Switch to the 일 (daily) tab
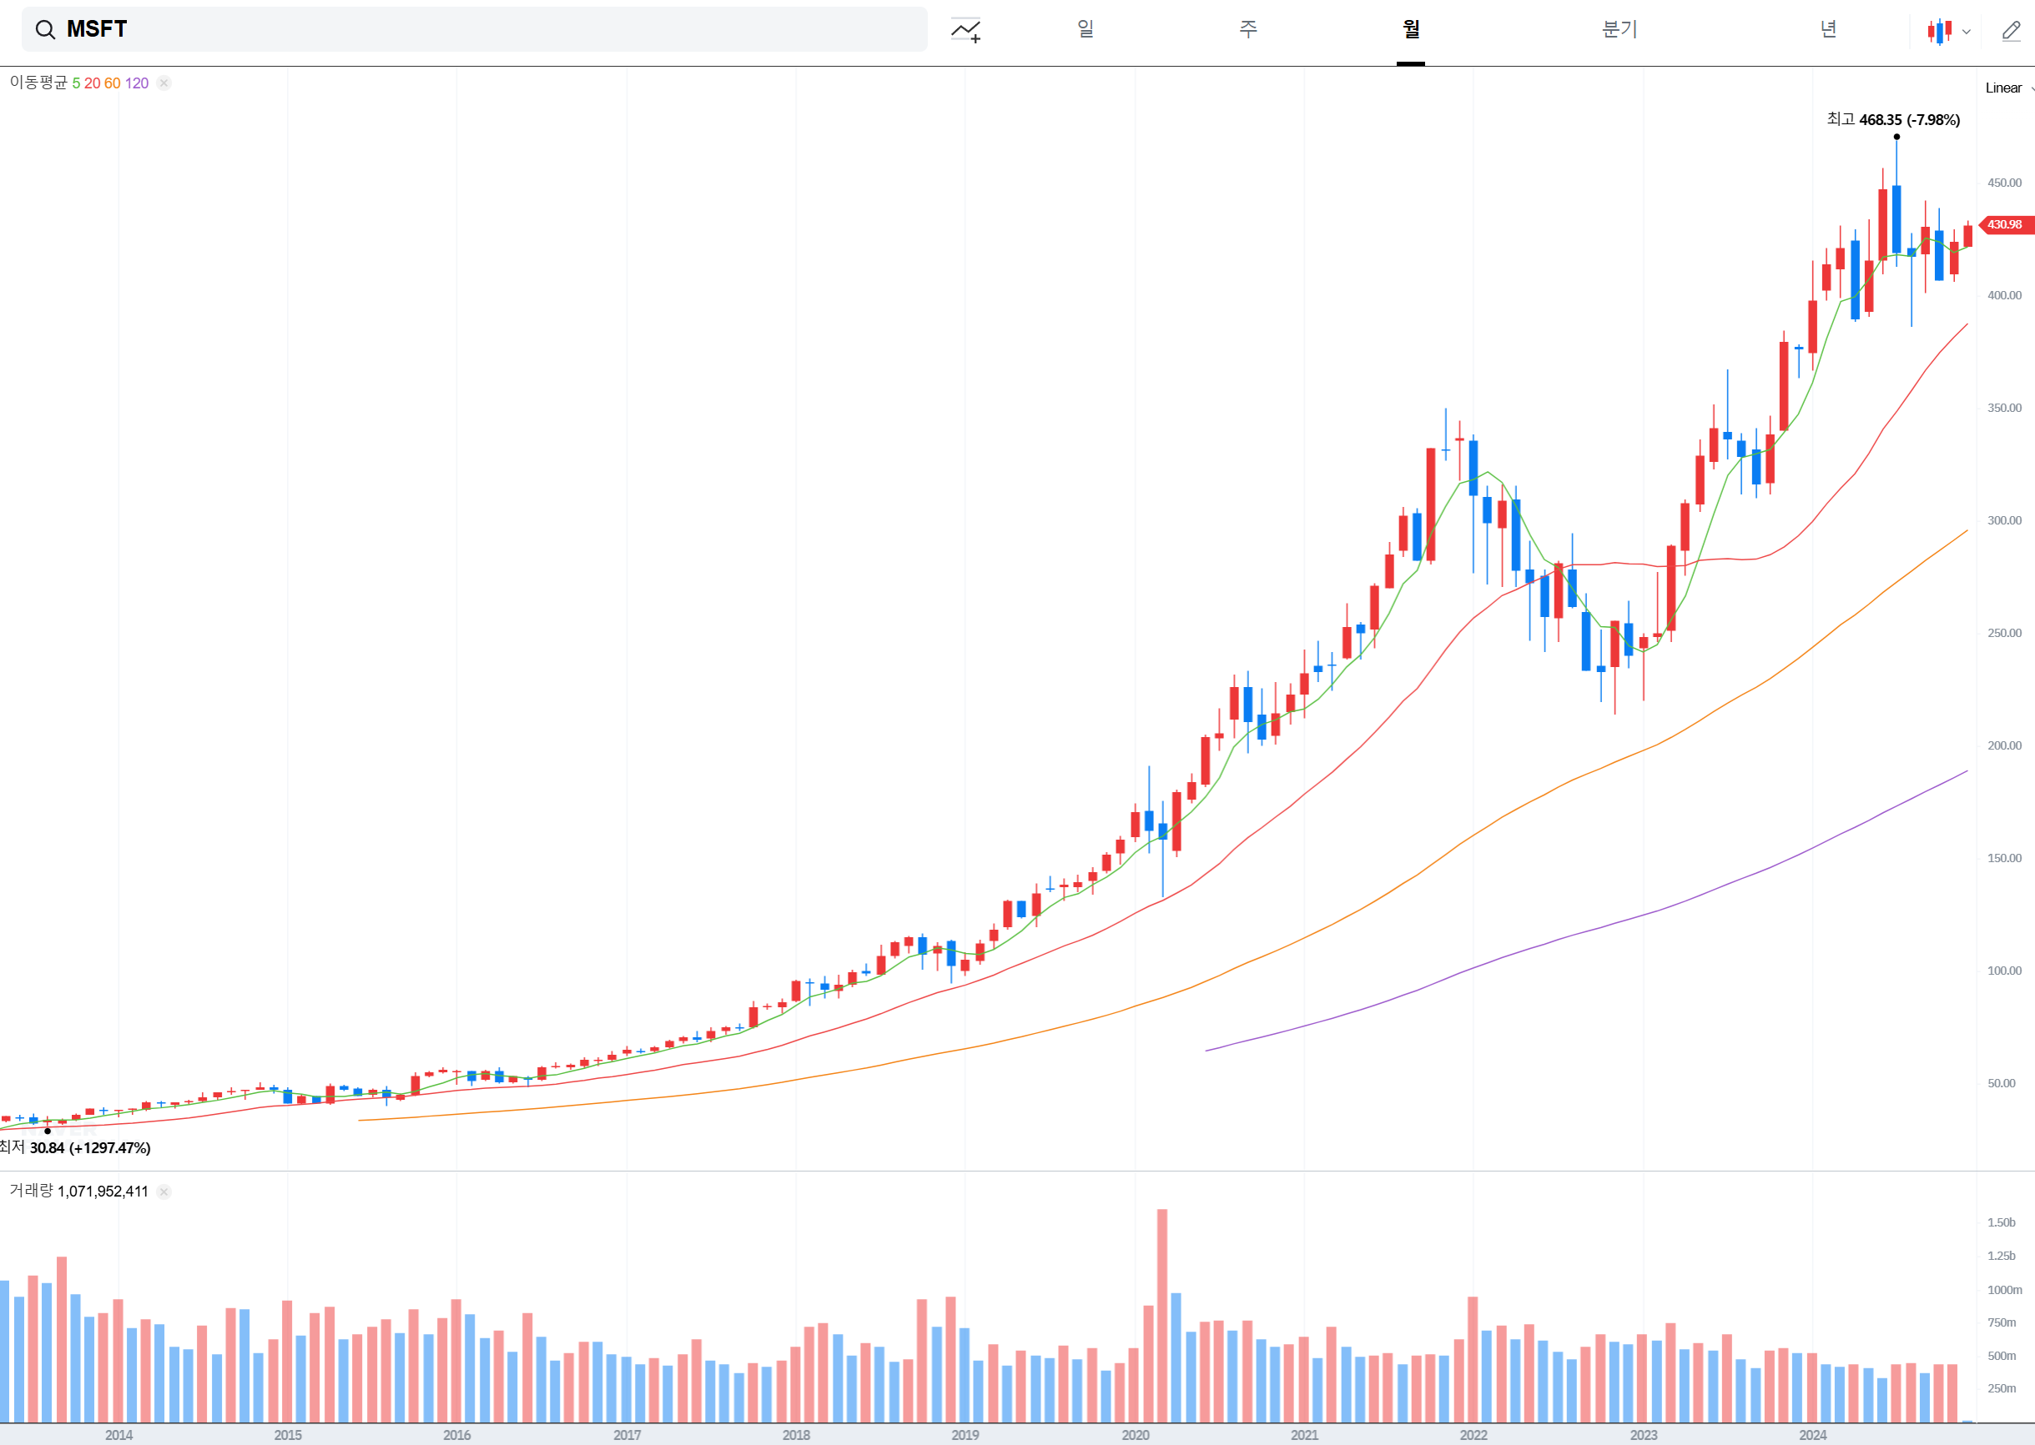The height and width of the screenshot is (1445, 2035). [1086, 29]
